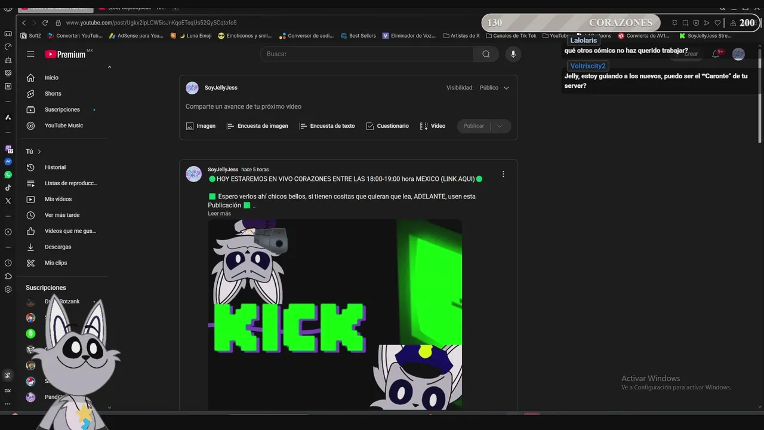The image size is (764, 430).
Task: Go to YouTube Premium home logo
Action: (x=68, y=54)
